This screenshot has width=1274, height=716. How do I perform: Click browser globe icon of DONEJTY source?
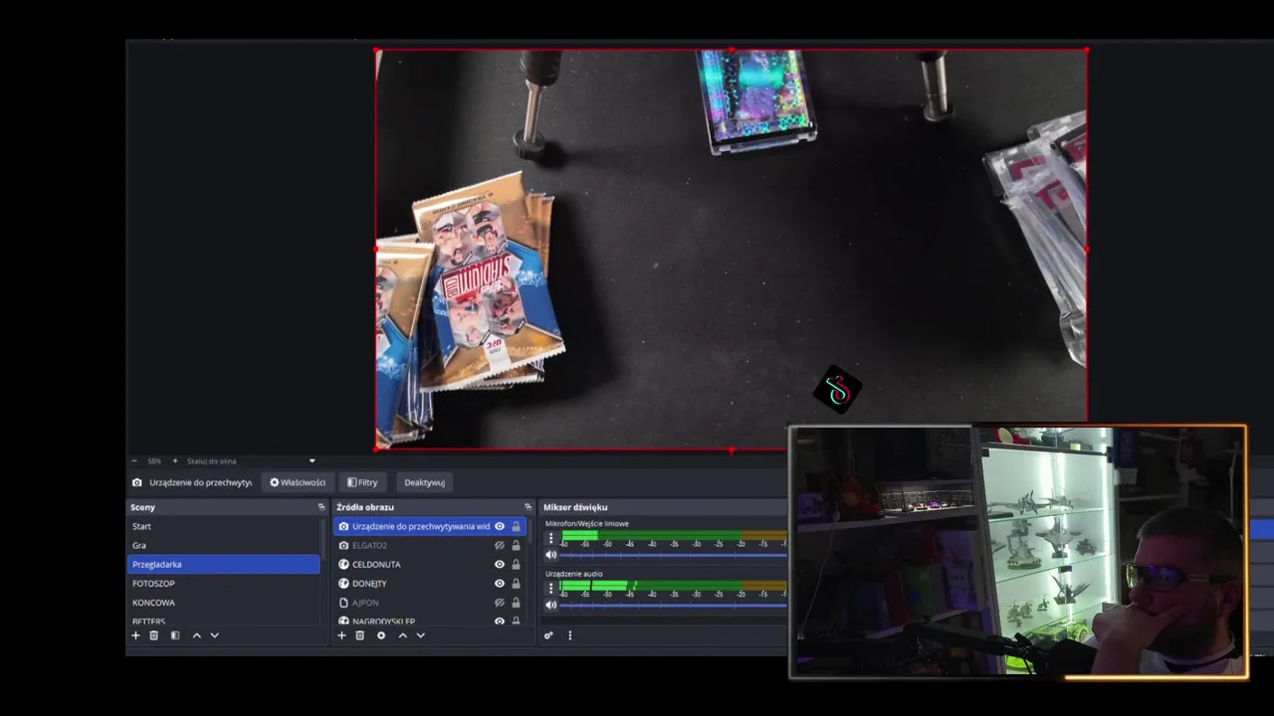[x=343, y=583]
